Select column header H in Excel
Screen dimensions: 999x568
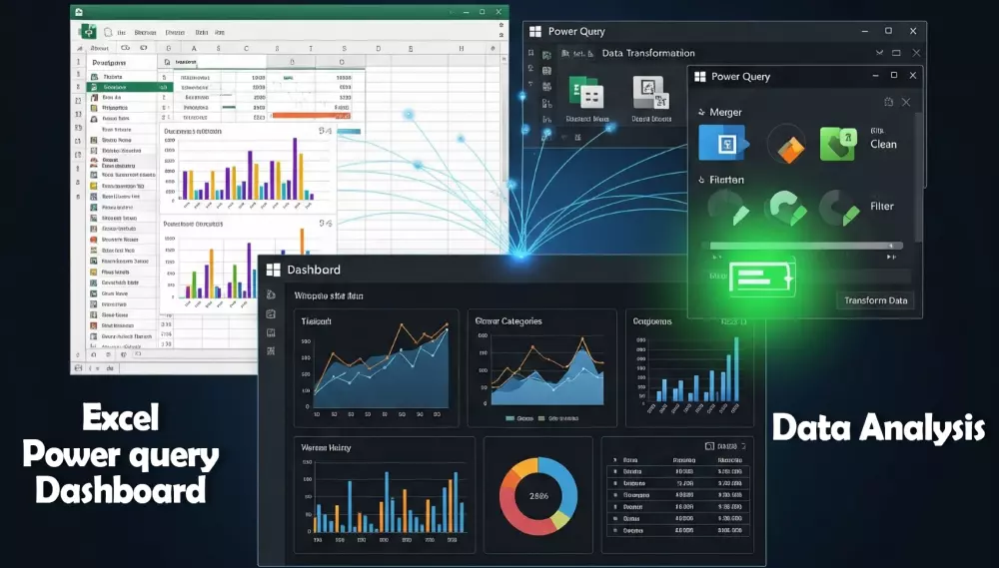(x=462, y=48)
